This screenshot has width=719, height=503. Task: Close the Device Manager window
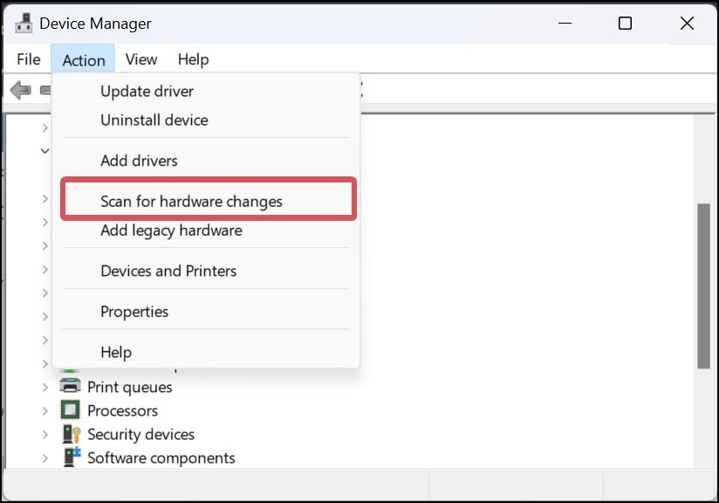[687, 23]
